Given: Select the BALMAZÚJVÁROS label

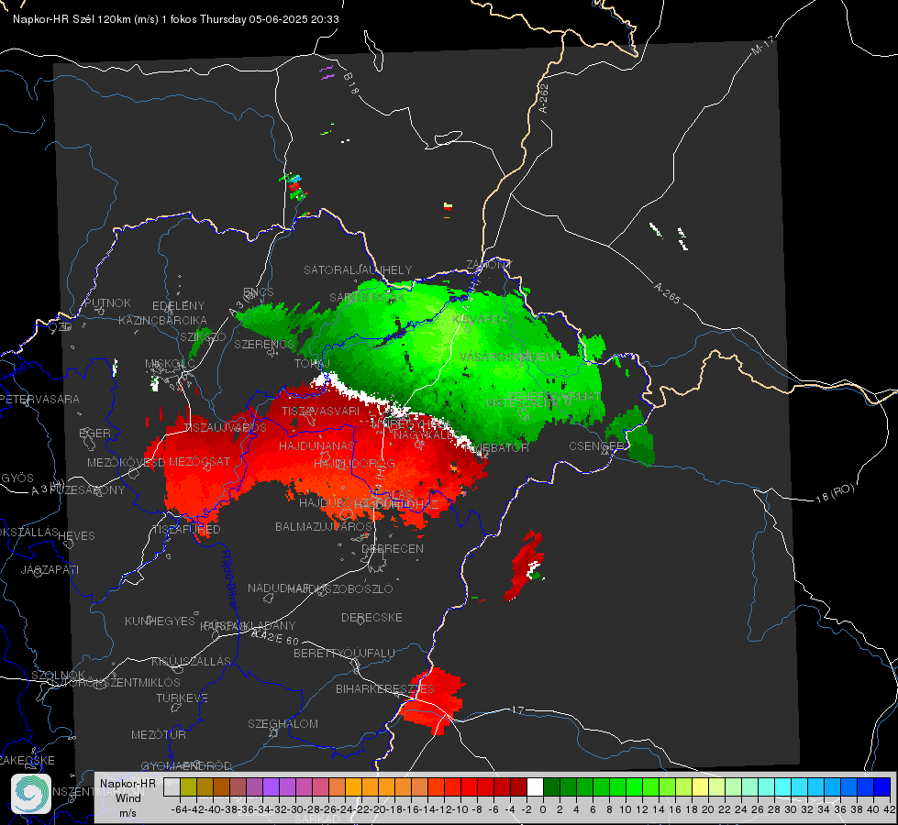Looking at the screenshot, I should coord(324,526).
